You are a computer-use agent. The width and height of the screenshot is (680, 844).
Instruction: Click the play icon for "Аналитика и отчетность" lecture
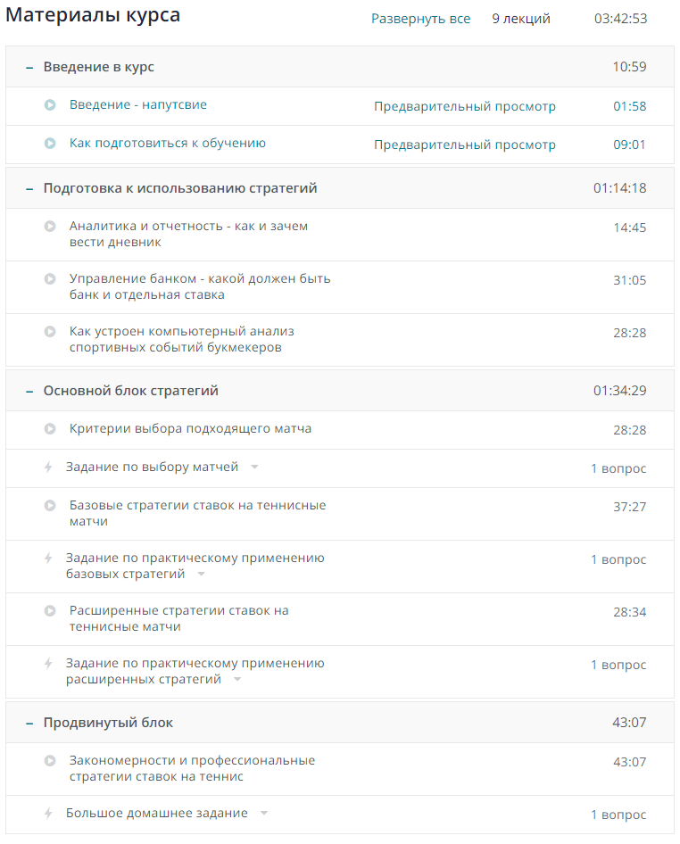click(x=50, y=226)
